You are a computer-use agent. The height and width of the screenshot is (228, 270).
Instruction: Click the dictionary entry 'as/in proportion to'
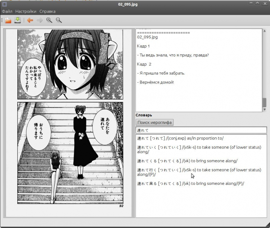(x=180, y=138)
